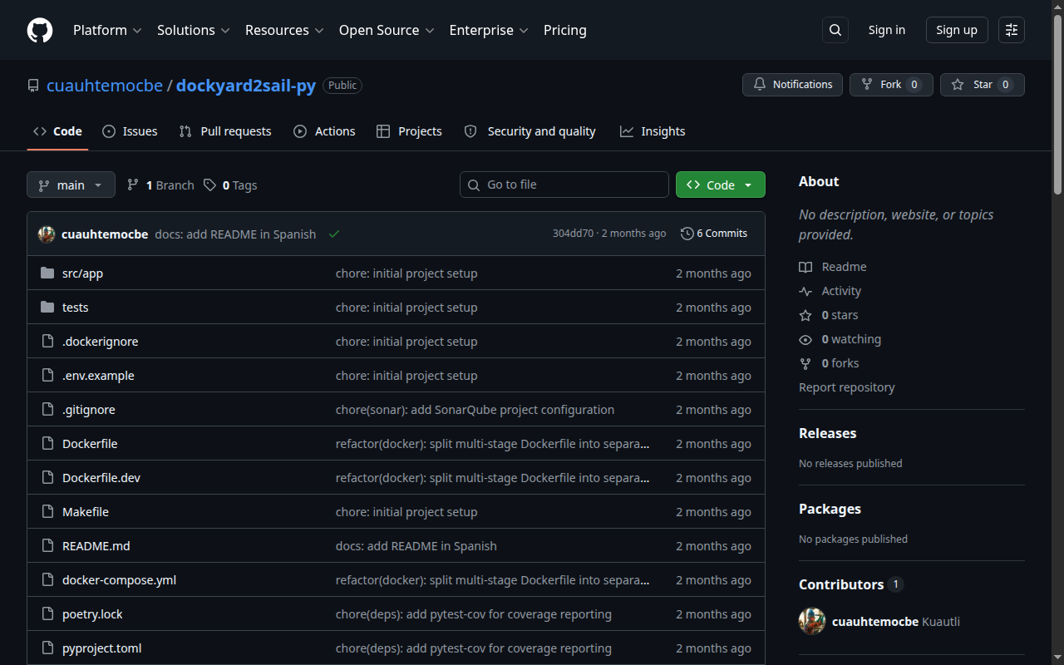Click the file icon beside poetry.lock
Image resolution: width=1064 pixels, height=665 pixels.
pos(47,614)
